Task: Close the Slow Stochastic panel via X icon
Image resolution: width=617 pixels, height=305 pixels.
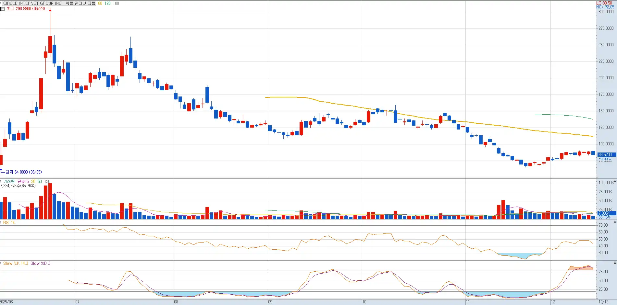Action: tap(615, 263)
